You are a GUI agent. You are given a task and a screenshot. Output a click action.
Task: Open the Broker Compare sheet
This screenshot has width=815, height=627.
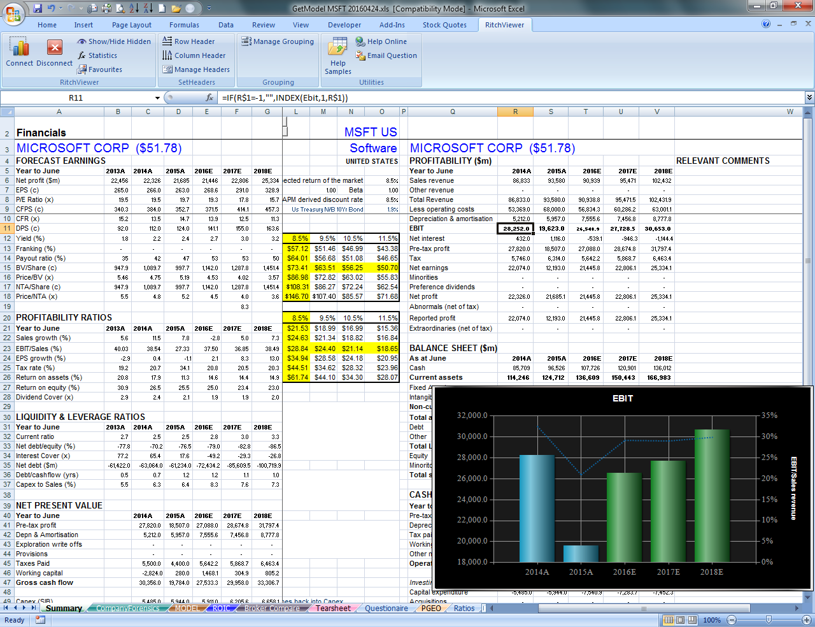click(272, 609)
